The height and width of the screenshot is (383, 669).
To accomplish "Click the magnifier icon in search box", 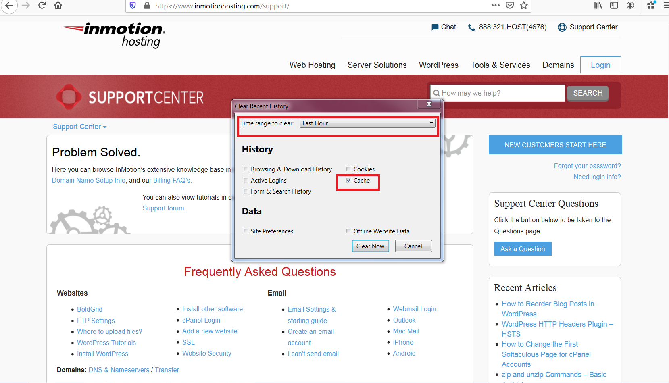I will (436, 93).
